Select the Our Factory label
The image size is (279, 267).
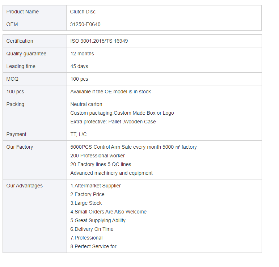tap(20, 147)
